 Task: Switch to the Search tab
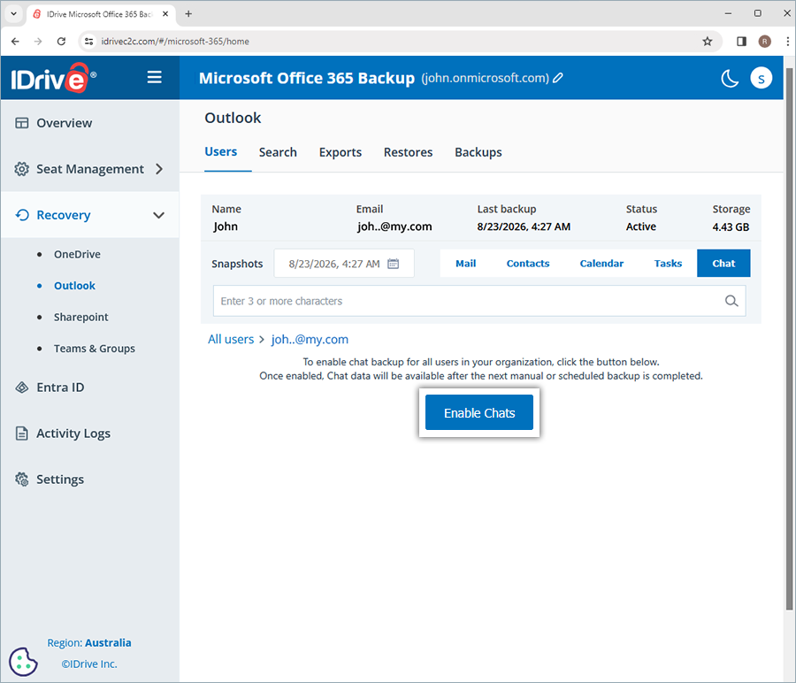coord(278,152)
